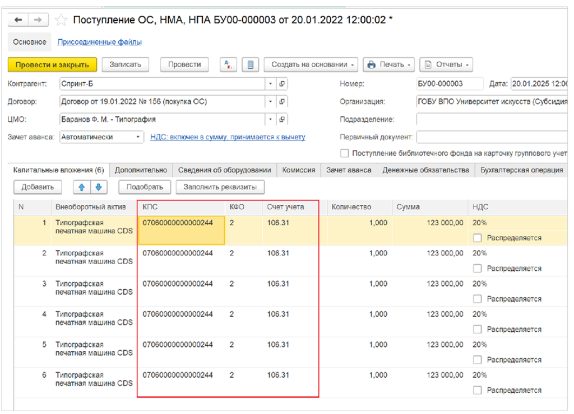574x414 pixels.
Task: Expand the Договор dropdown arrow
Action: coord(271,102)
